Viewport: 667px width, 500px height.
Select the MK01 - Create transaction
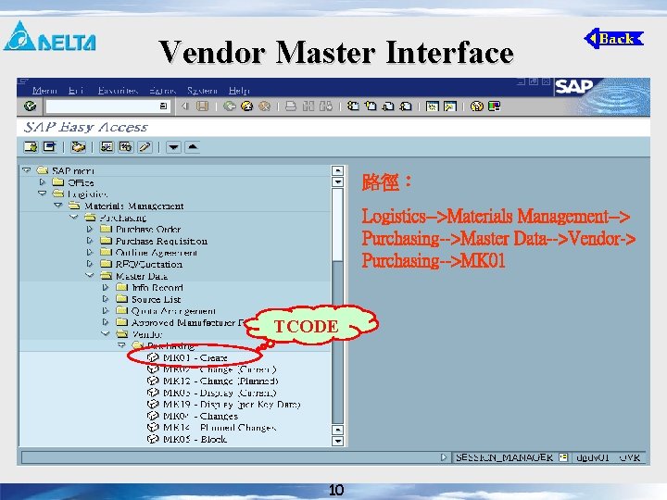195,357
